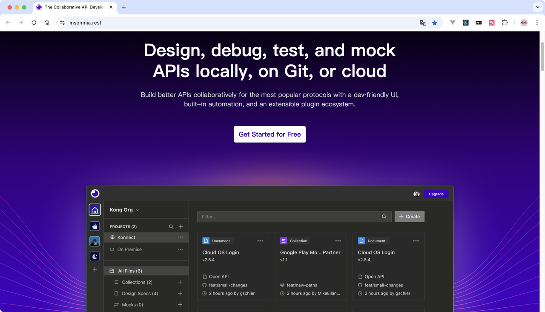Go to browser home page icon

(47, 23)
